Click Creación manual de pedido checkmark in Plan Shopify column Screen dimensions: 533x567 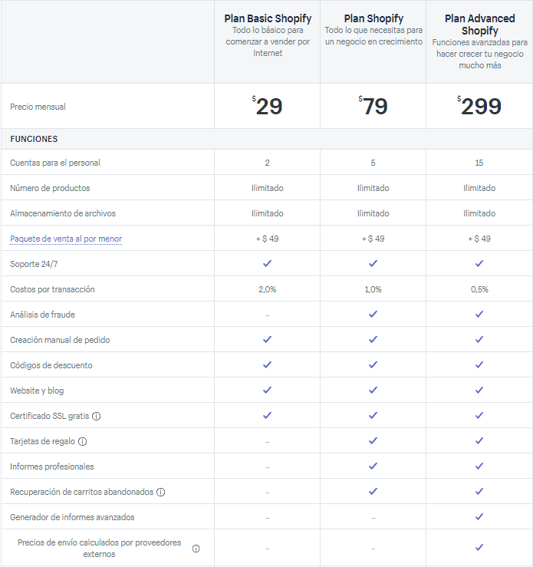(x=373, y=340)
